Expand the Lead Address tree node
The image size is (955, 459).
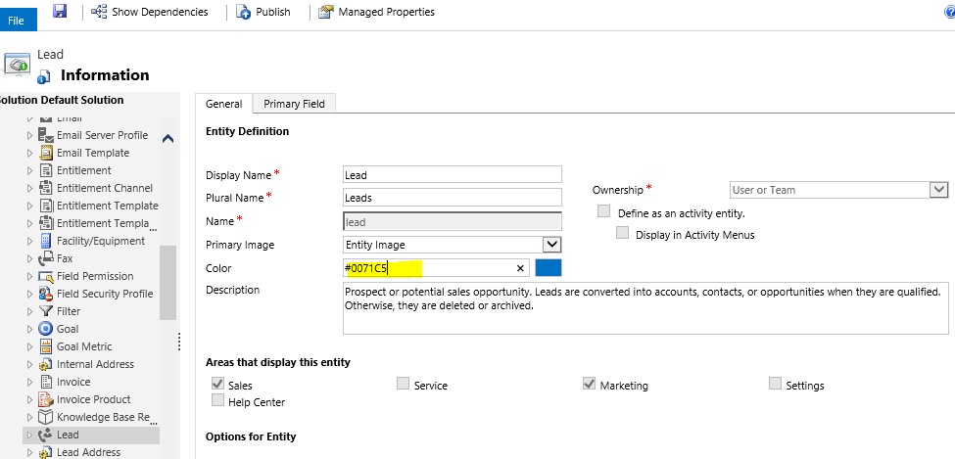click(x=29, y=452)
